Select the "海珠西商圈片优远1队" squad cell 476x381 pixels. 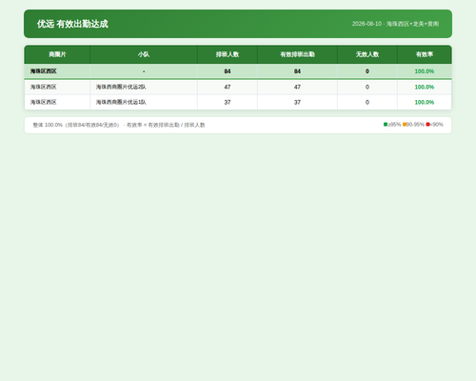pos(144,102)
